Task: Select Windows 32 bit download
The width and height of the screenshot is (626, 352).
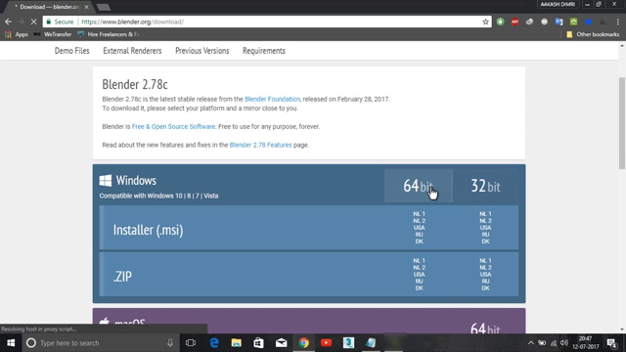Action: tap(485, 186)
